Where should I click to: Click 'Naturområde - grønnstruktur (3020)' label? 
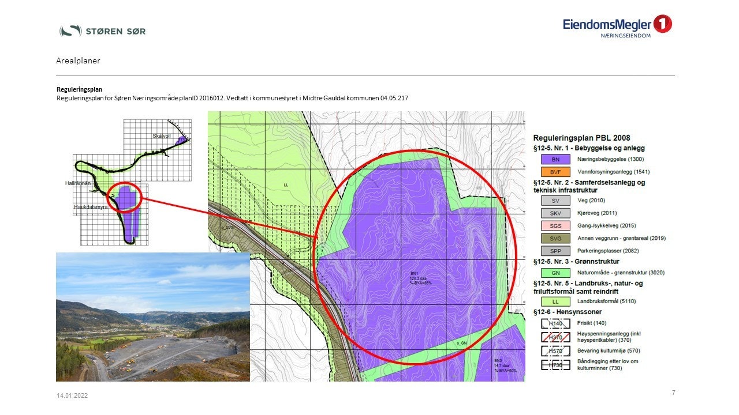click(x=622, y=273)
